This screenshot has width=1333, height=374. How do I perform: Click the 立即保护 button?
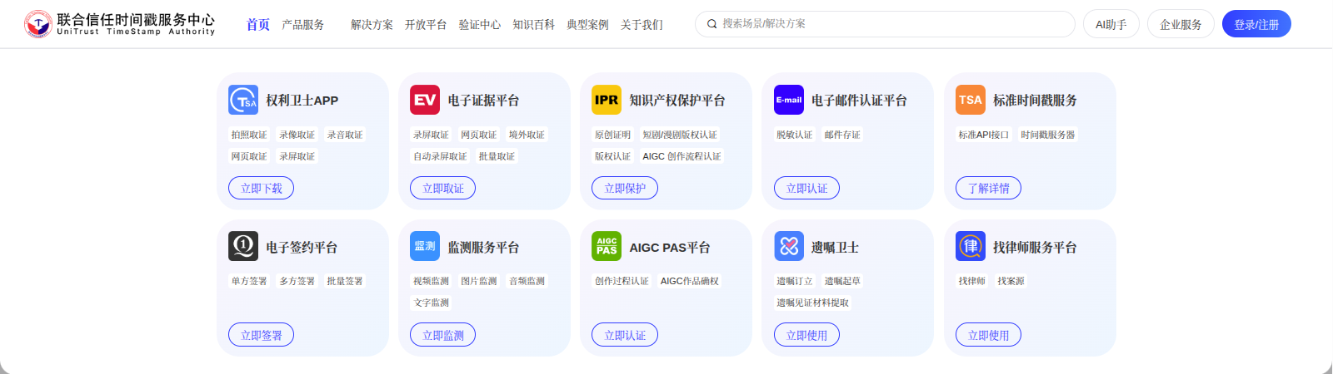pos(625,189)
